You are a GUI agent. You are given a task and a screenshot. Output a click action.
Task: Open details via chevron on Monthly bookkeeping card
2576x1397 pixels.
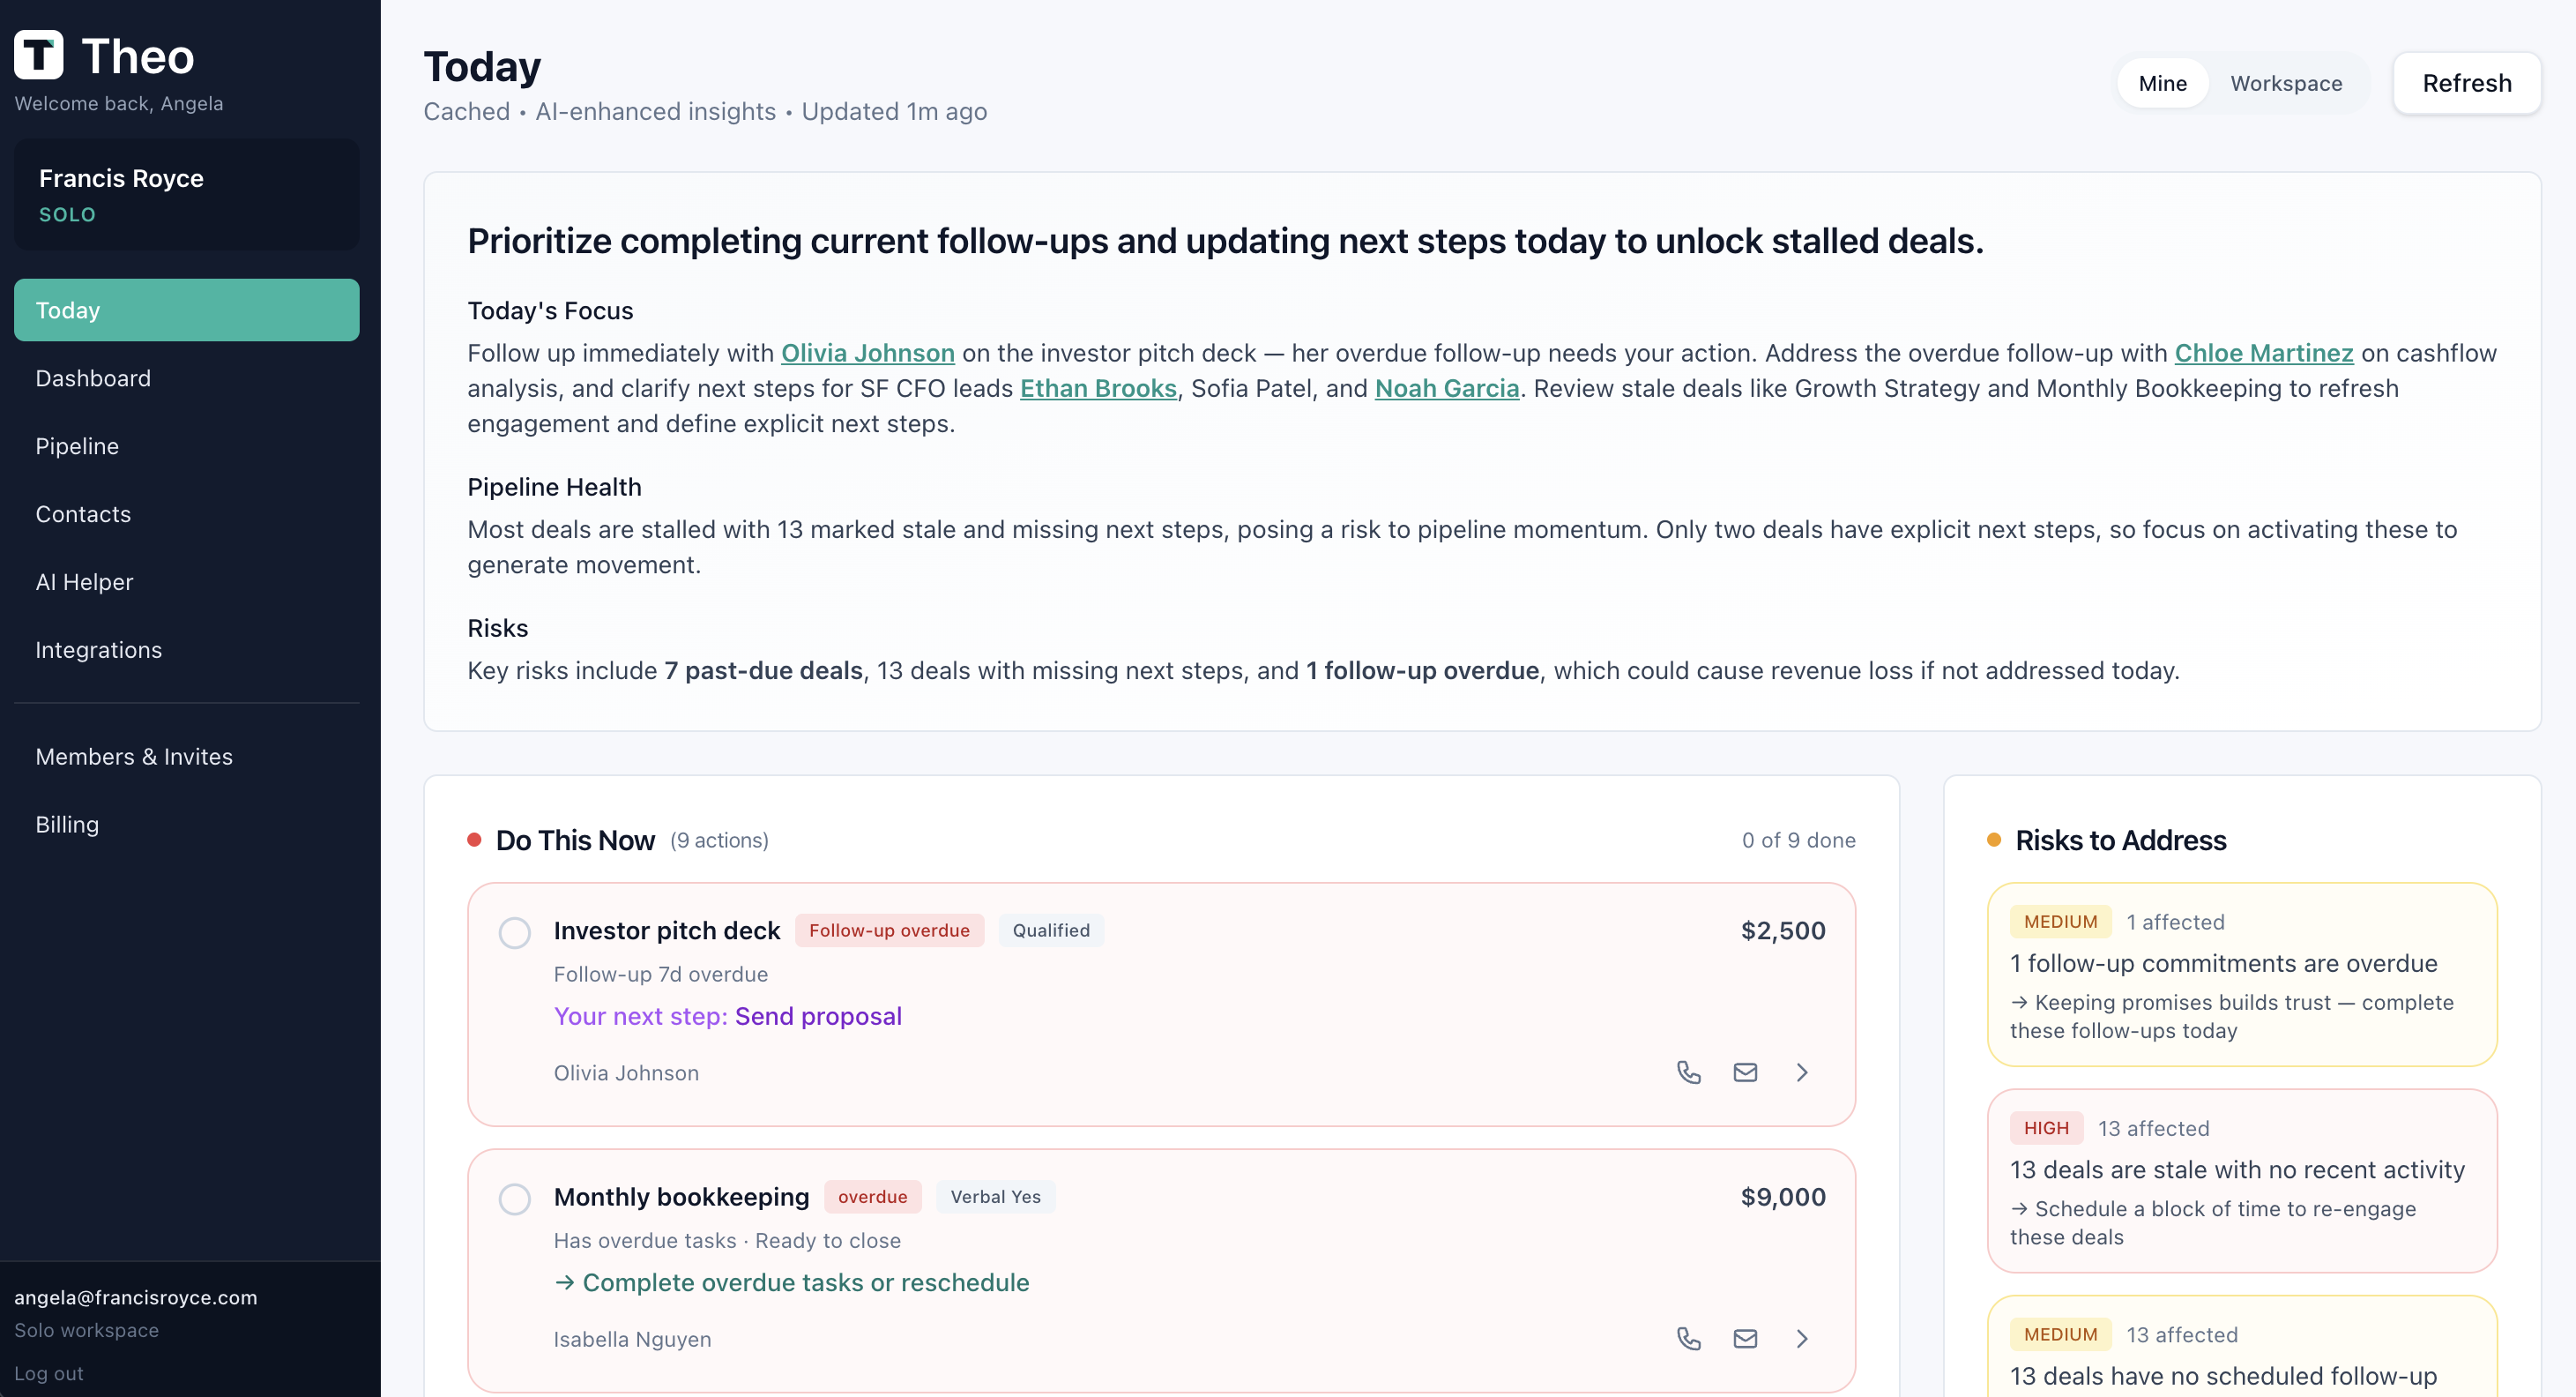click(1802, 1338)
